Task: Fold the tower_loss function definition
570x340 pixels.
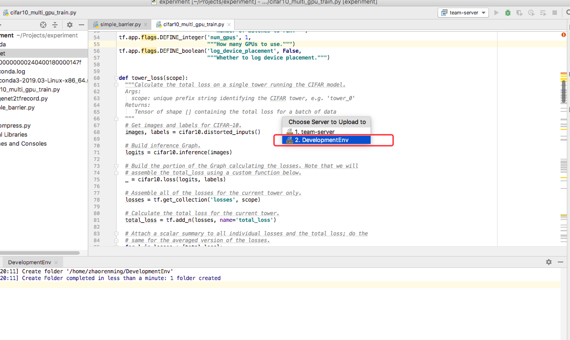Action: pos(116,78)
